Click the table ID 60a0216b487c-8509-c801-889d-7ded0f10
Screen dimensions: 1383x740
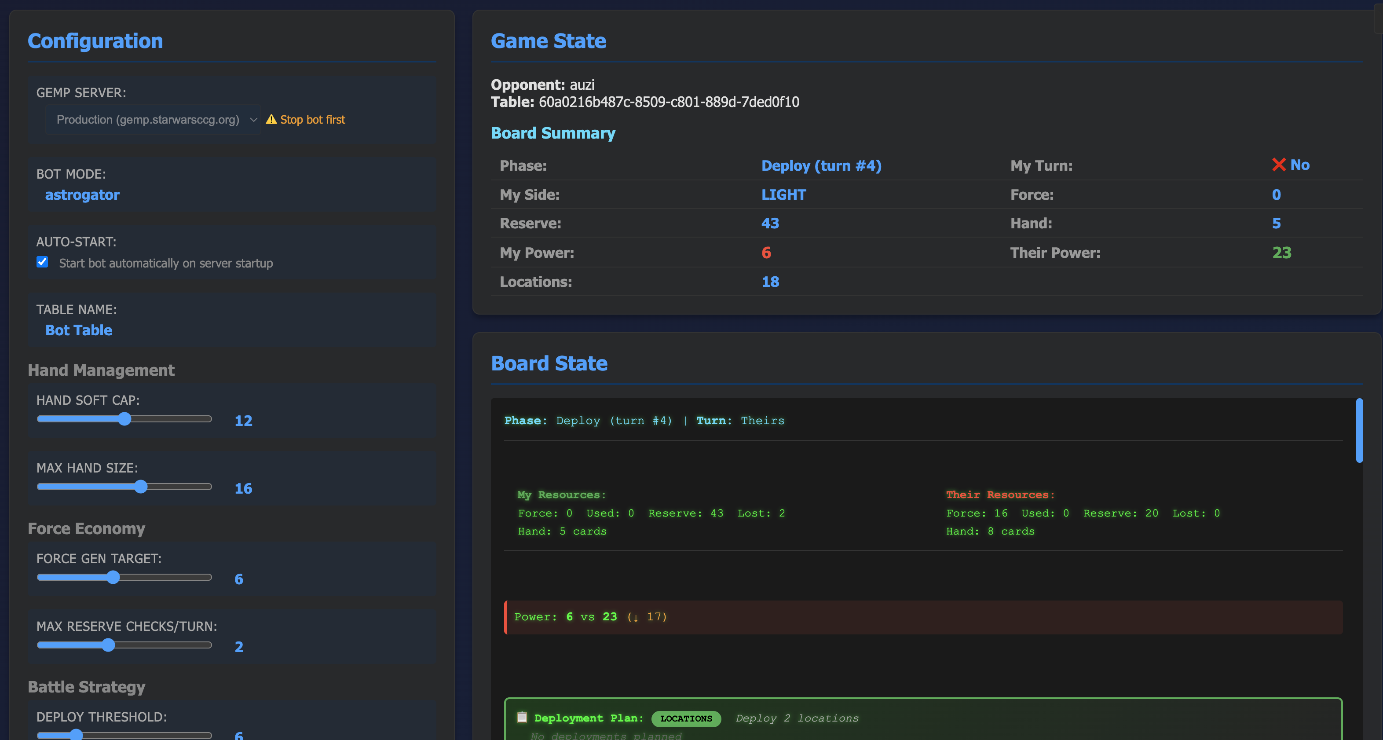[x=669, y=102]
